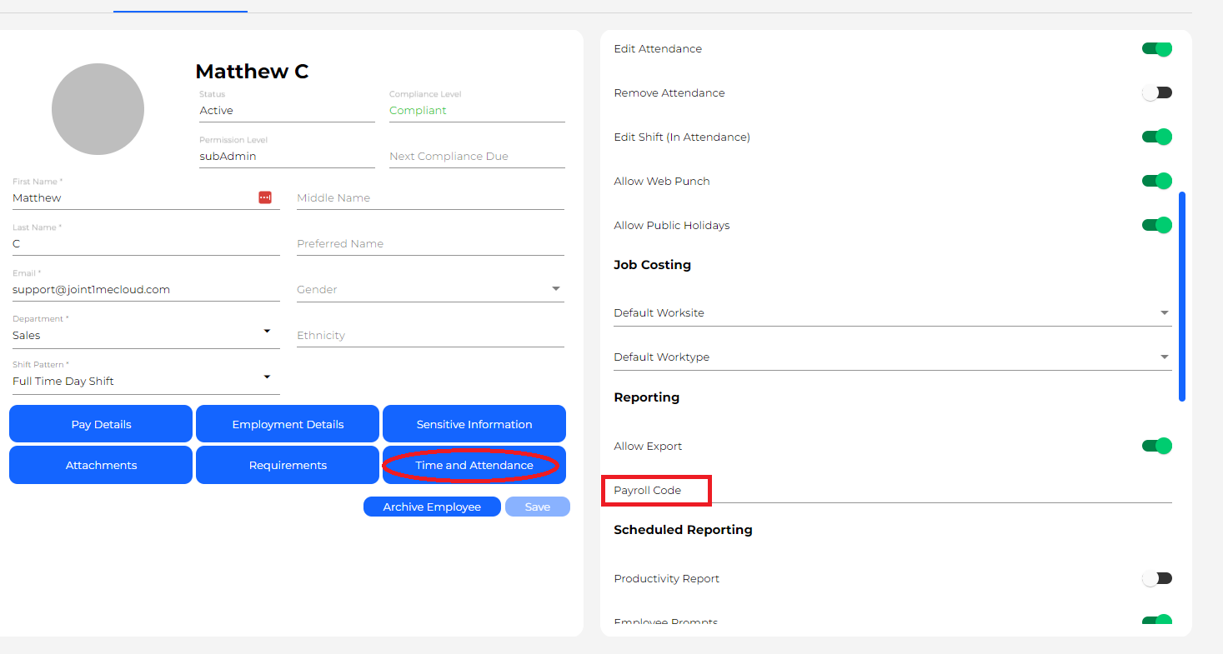The width and height of the screenshot is (1223, 654).
Task: Toggle Edit Attendance switch off
Action: (x=1156, y=49)
